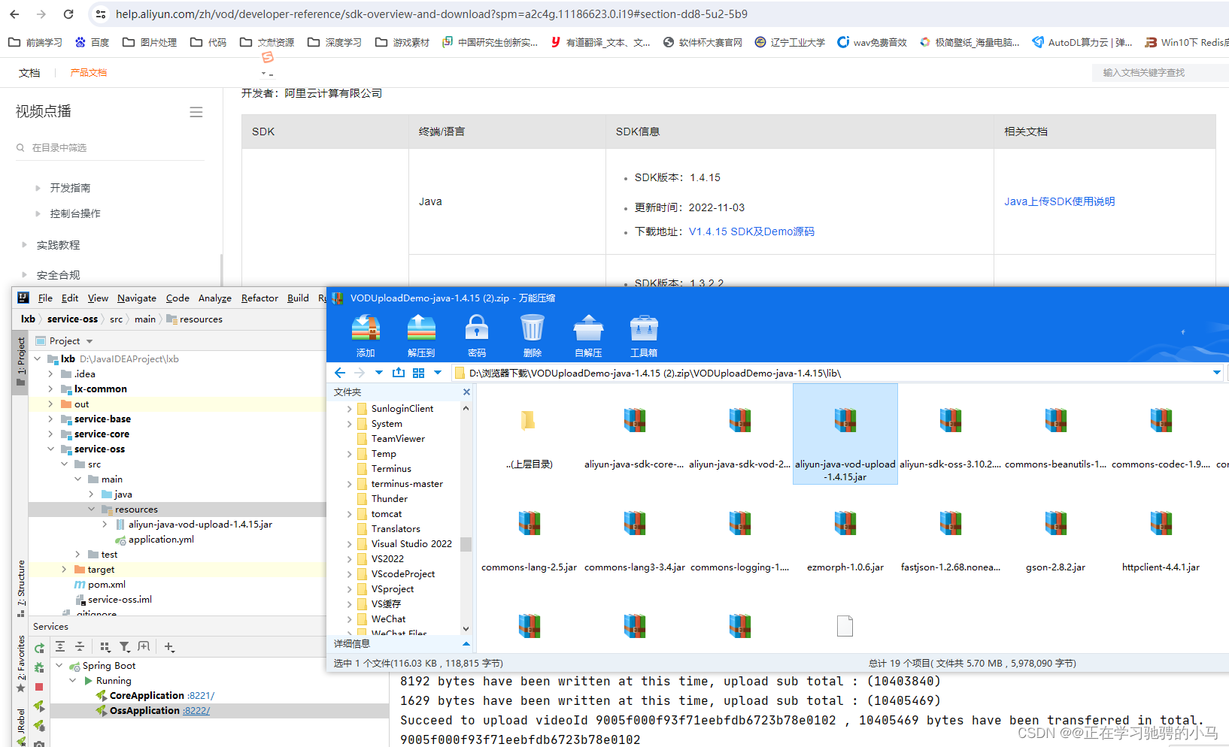Click the rerun icon in Services panel
This screenshot has height=747, width=1229.
[x=39, y=649]
